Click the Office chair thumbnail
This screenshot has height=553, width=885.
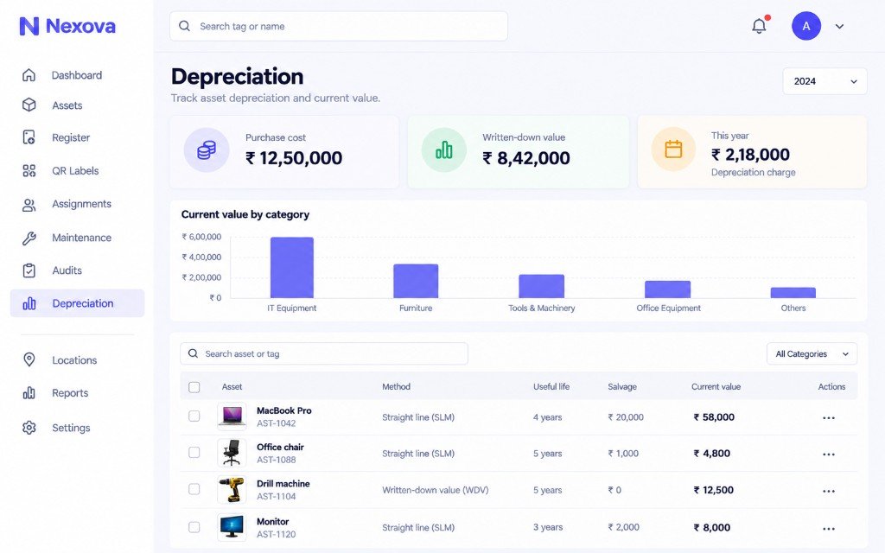[232, 453]
